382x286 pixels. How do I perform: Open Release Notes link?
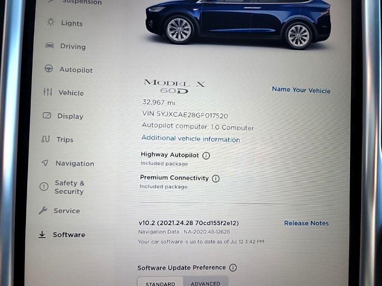pos(306,223)
